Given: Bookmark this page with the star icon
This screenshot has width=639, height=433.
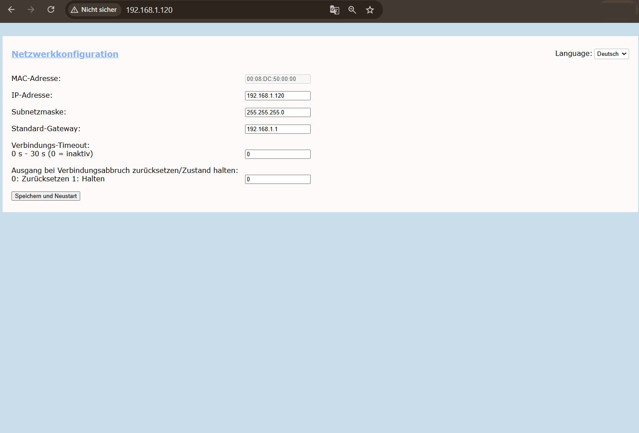Looking at the screenshot, I should [x=370, y=10].
